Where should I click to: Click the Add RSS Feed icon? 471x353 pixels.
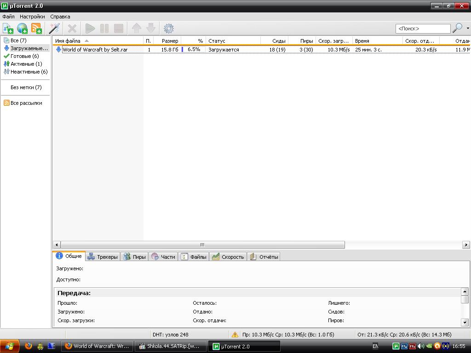[37, 28]
